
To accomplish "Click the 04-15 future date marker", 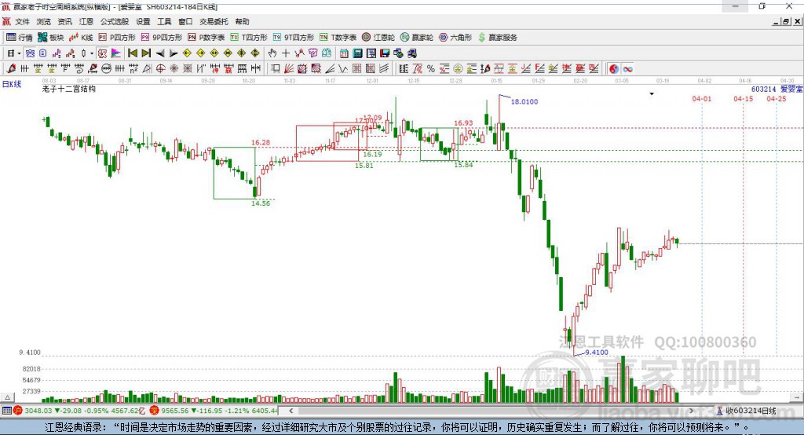I will [x=743, y=98].
